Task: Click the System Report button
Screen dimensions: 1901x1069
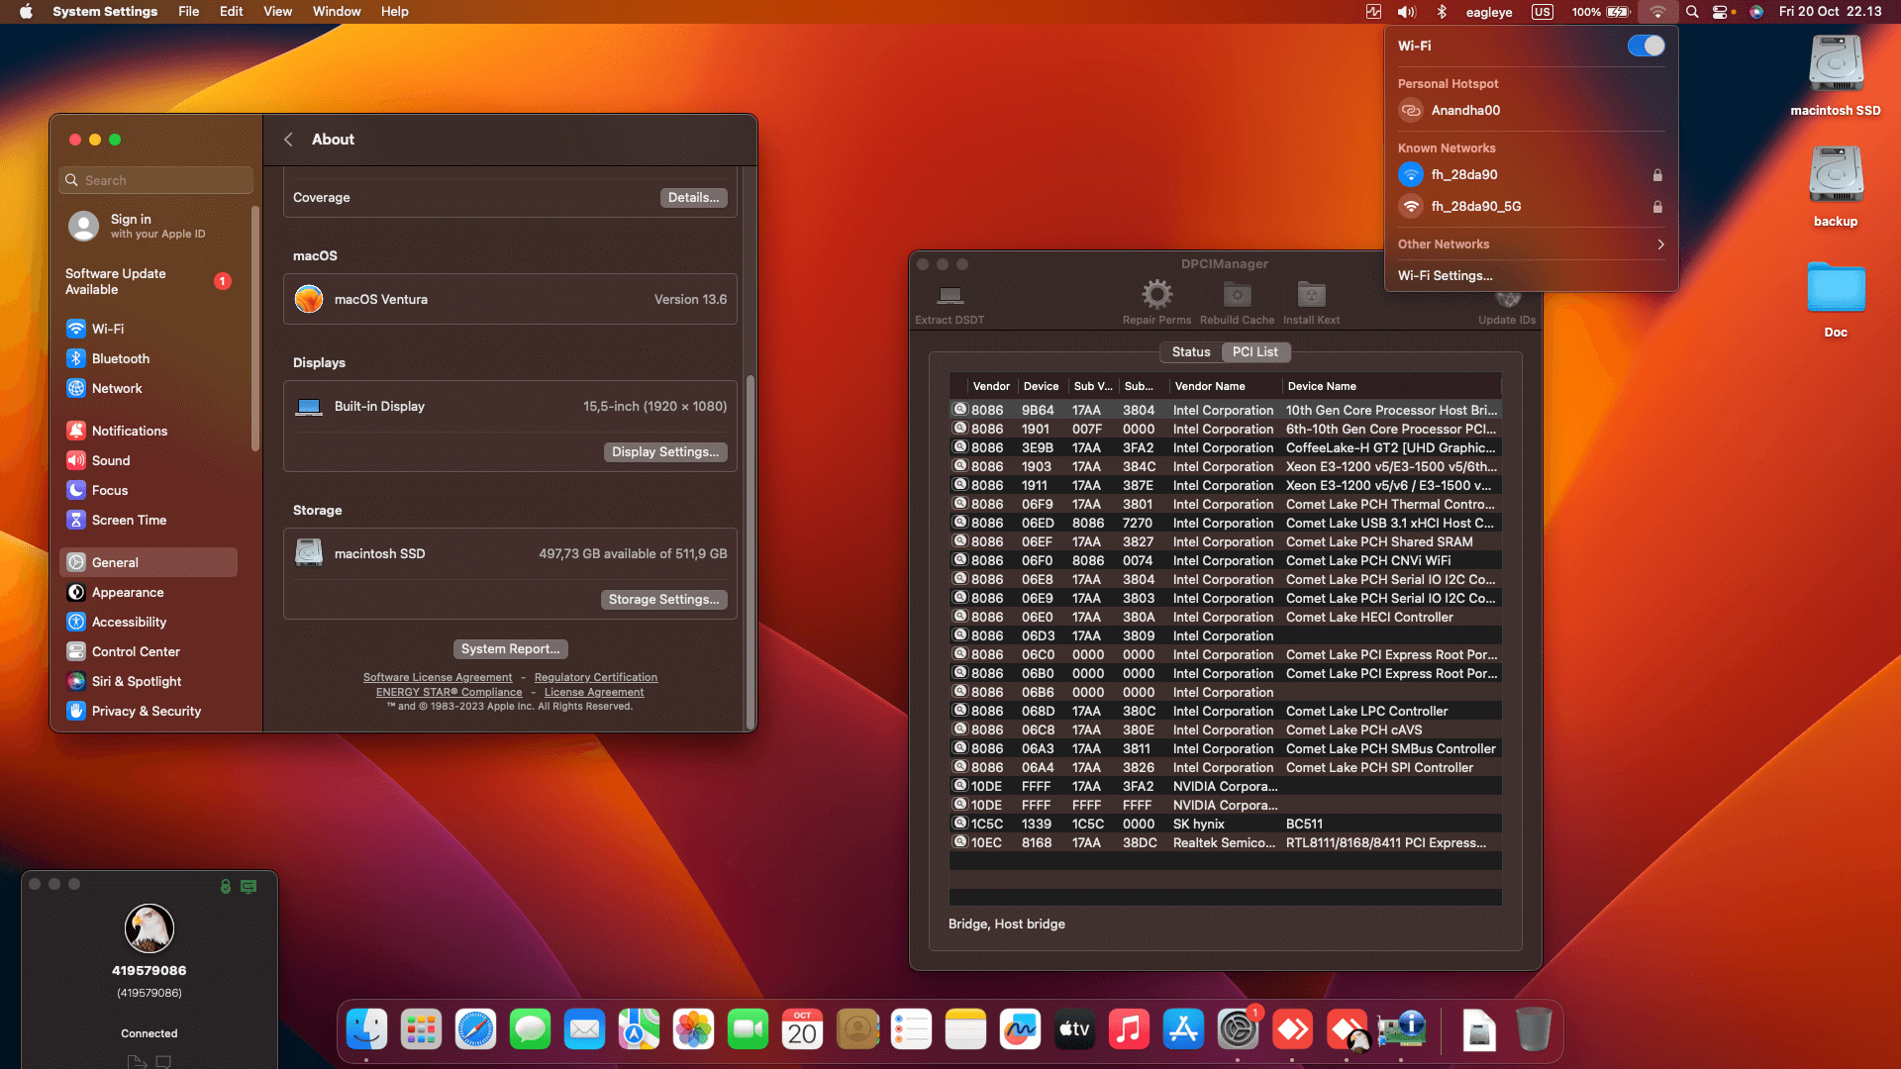Action: 510,648
